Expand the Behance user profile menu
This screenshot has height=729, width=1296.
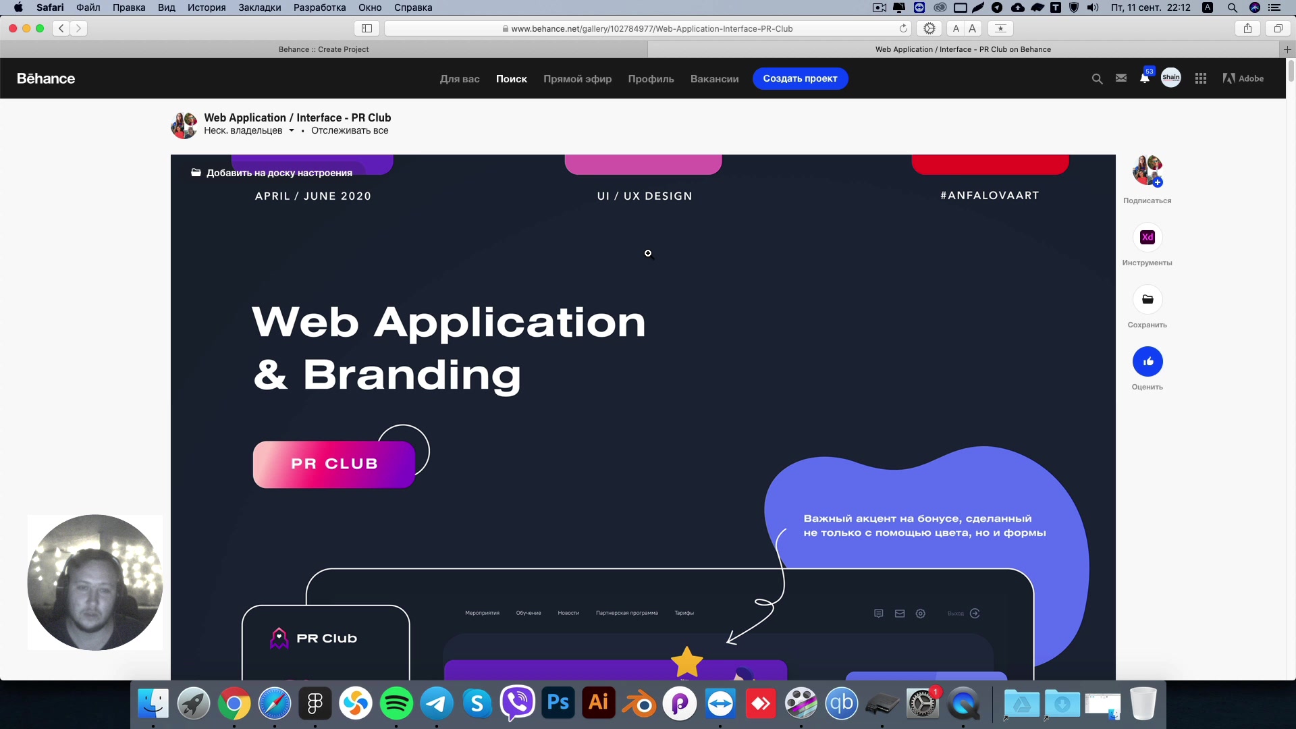click(x=1171, y=78)
